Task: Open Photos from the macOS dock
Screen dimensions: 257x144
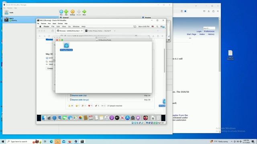Action: [80, 118]
